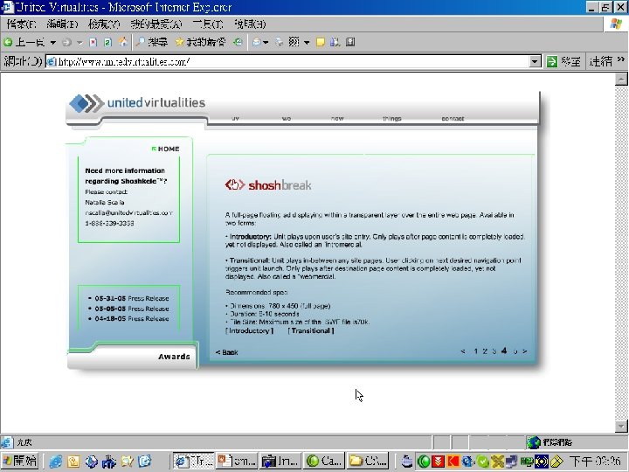This screenshot has height=472, width=629.
Task: Open the Forward history dropdown arrow
Action: click(79, 42)
